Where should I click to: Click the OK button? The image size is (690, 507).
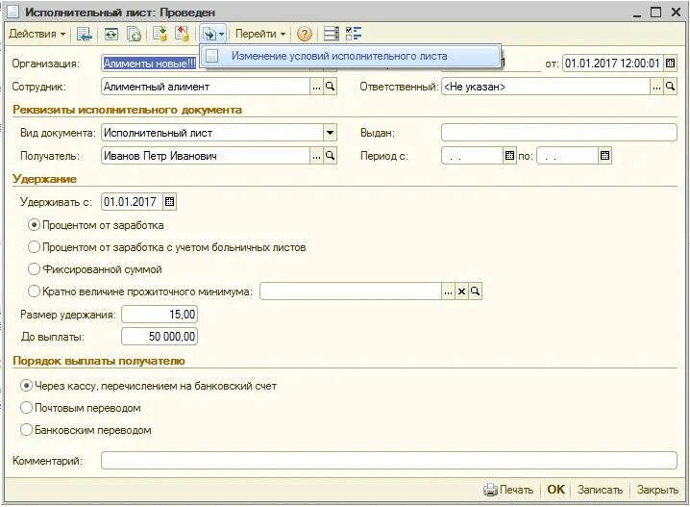[555, 490]
